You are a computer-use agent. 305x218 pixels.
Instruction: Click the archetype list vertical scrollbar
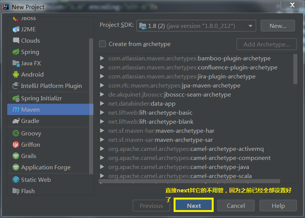(295, 69)
